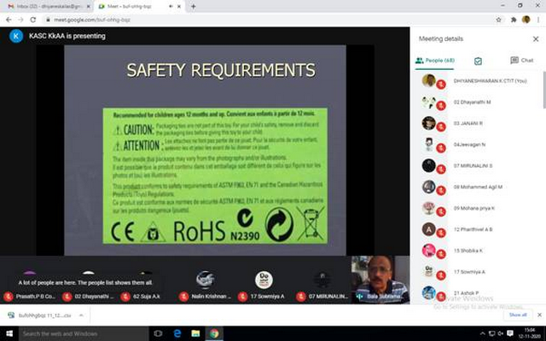Click the mute icon beside 03 JANANI R
546x341 pixels.
441,127
